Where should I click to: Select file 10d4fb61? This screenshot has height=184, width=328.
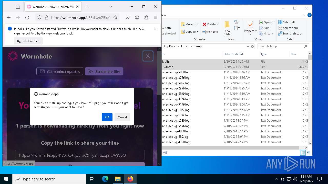(x=234, y=67)
